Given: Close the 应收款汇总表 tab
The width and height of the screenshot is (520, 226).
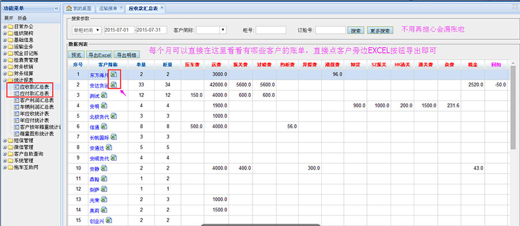Looking at the screenshot, I should pos(162,7).
